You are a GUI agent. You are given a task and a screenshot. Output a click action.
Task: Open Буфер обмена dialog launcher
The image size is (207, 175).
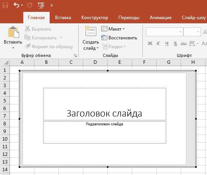click(x=75, y=56)
